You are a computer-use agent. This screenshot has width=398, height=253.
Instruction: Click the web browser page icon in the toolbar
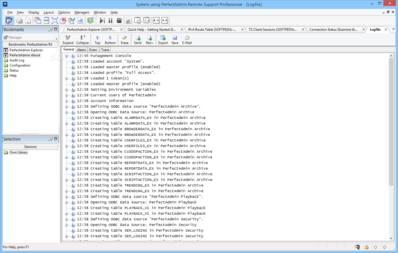pos(129,21)
